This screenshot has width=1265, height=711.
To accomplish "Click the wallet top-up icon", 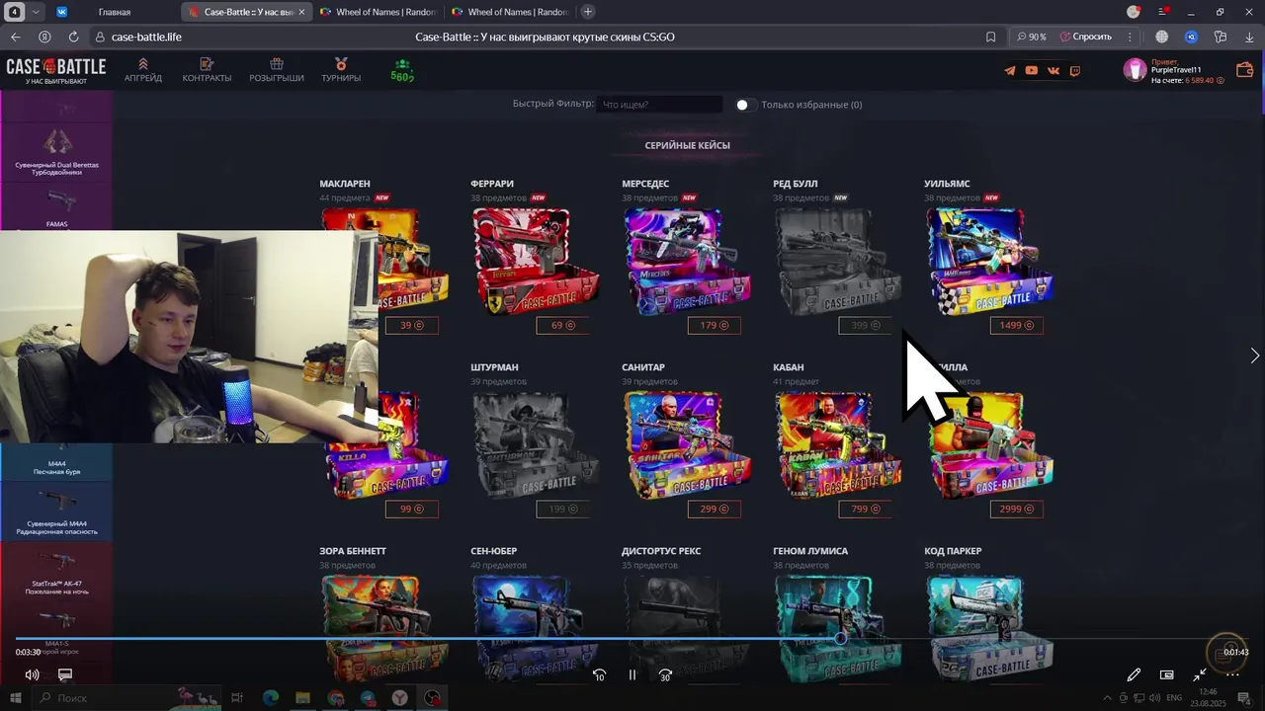I will [x=1245, y=70].
